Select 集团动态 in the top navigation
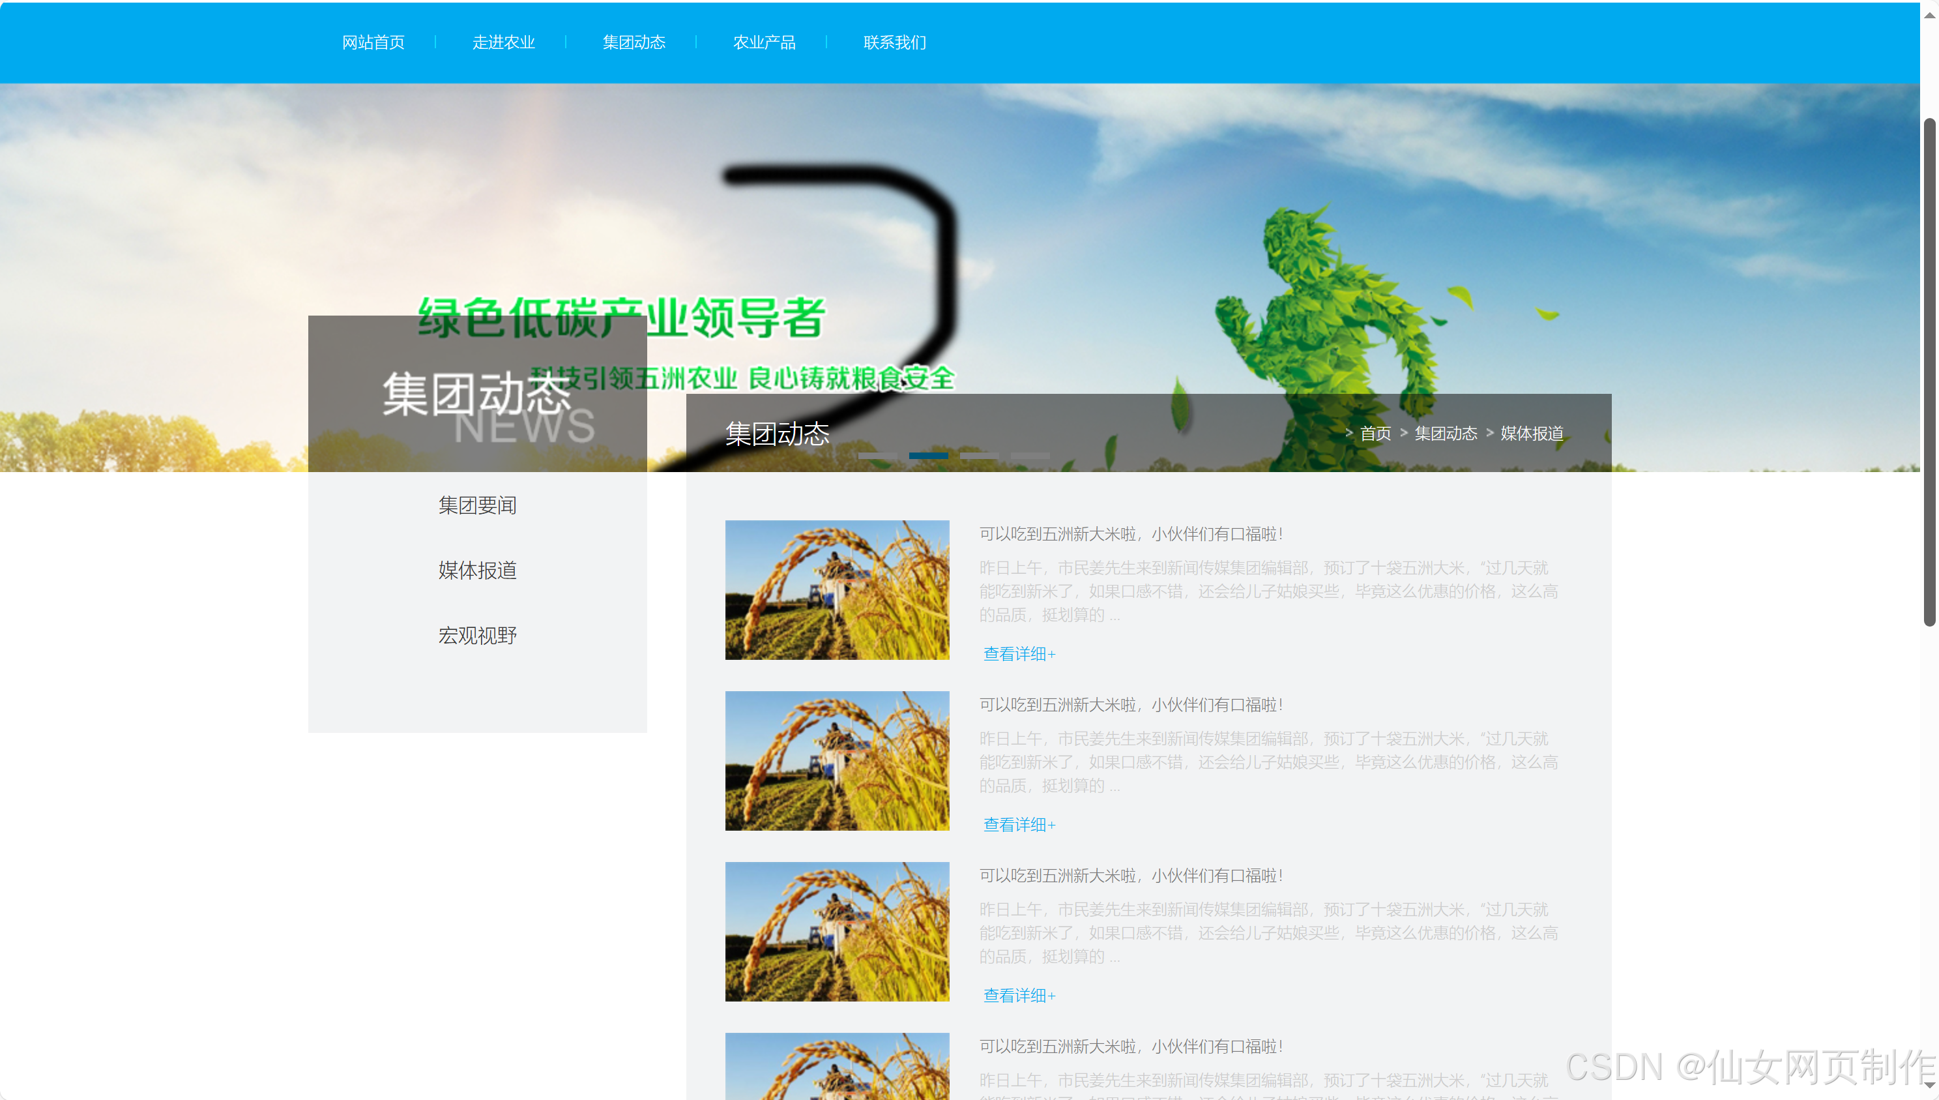 point(634,42)
